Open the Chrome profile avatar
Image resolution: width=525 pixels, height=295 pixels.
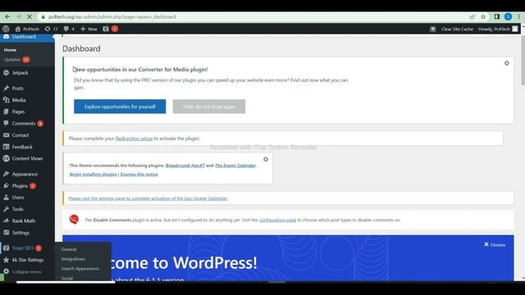pyautogui.click(x=508, y=16)
